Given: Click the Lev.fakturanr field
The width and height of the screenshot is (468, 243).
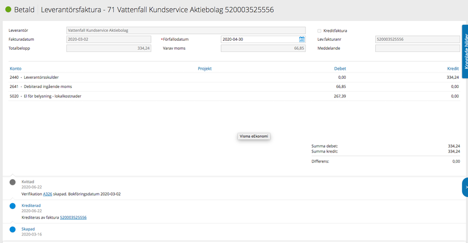Looking at the screenshot, I should coord(417,39).
